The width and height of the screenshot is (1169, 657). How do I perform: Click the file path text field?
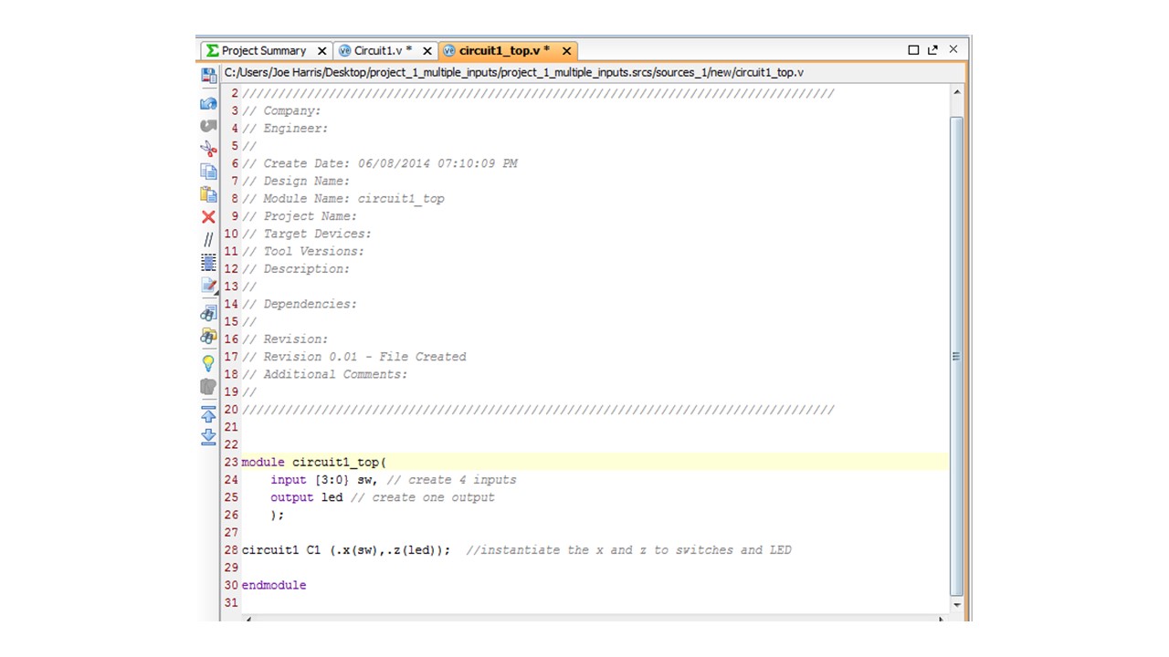593,73
